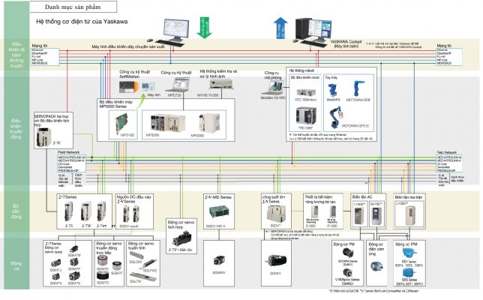Image resolution: width=483 pixels, height=300 pixels.
Task: Click the SS7 Series IPM motor
Action: point(410,254)
